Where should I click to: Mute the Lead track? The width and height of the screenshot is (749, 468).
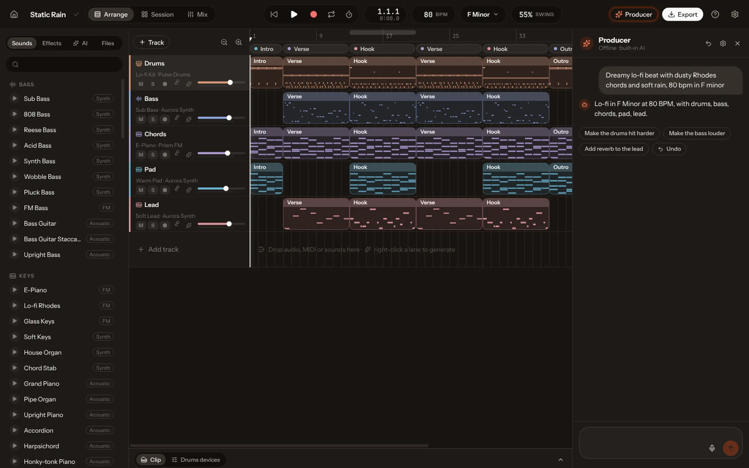coord(141,225)
